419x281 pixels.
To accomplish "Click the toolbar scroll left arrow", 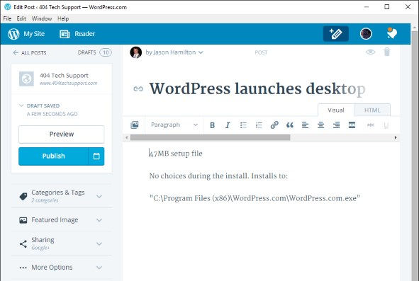I will point(127,137).
